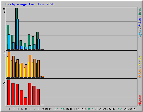Select the red KBytes bar for day 8
The height and width of the screenshot is (112, 143).
pos(38,97)
